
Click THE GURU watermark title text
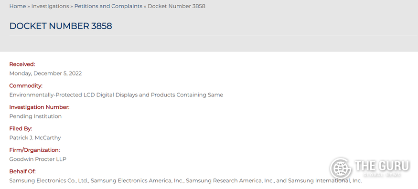point(382,166)
